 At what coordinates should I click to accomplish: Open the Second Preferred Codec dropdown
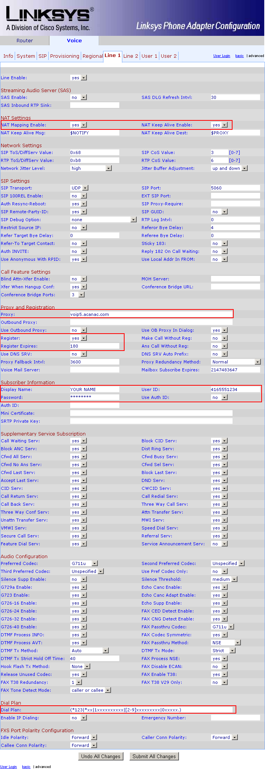click(228, 563)
